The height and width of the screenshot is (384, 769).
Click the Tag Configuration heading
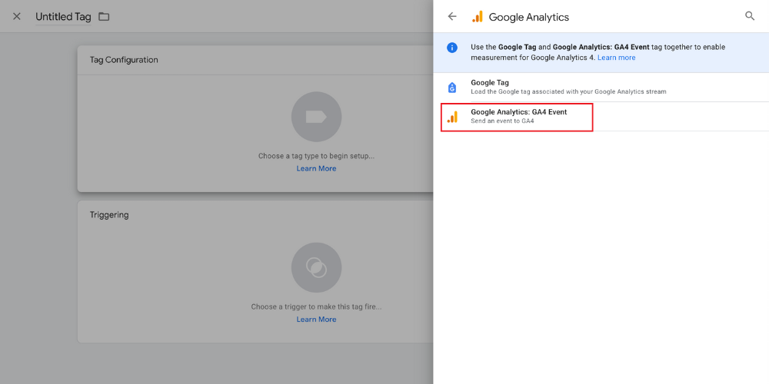pyautogui.click(x=124, y=60)
